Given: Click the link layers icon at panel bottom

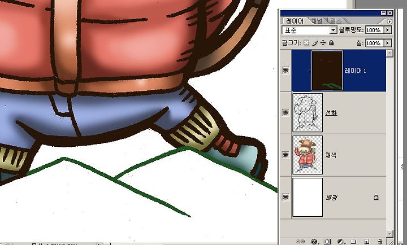Looking at the screenshot, I should click(301, 242).
